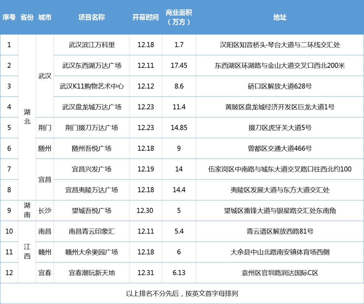
Task: Select the area value '1.7'
Action: 179,45
